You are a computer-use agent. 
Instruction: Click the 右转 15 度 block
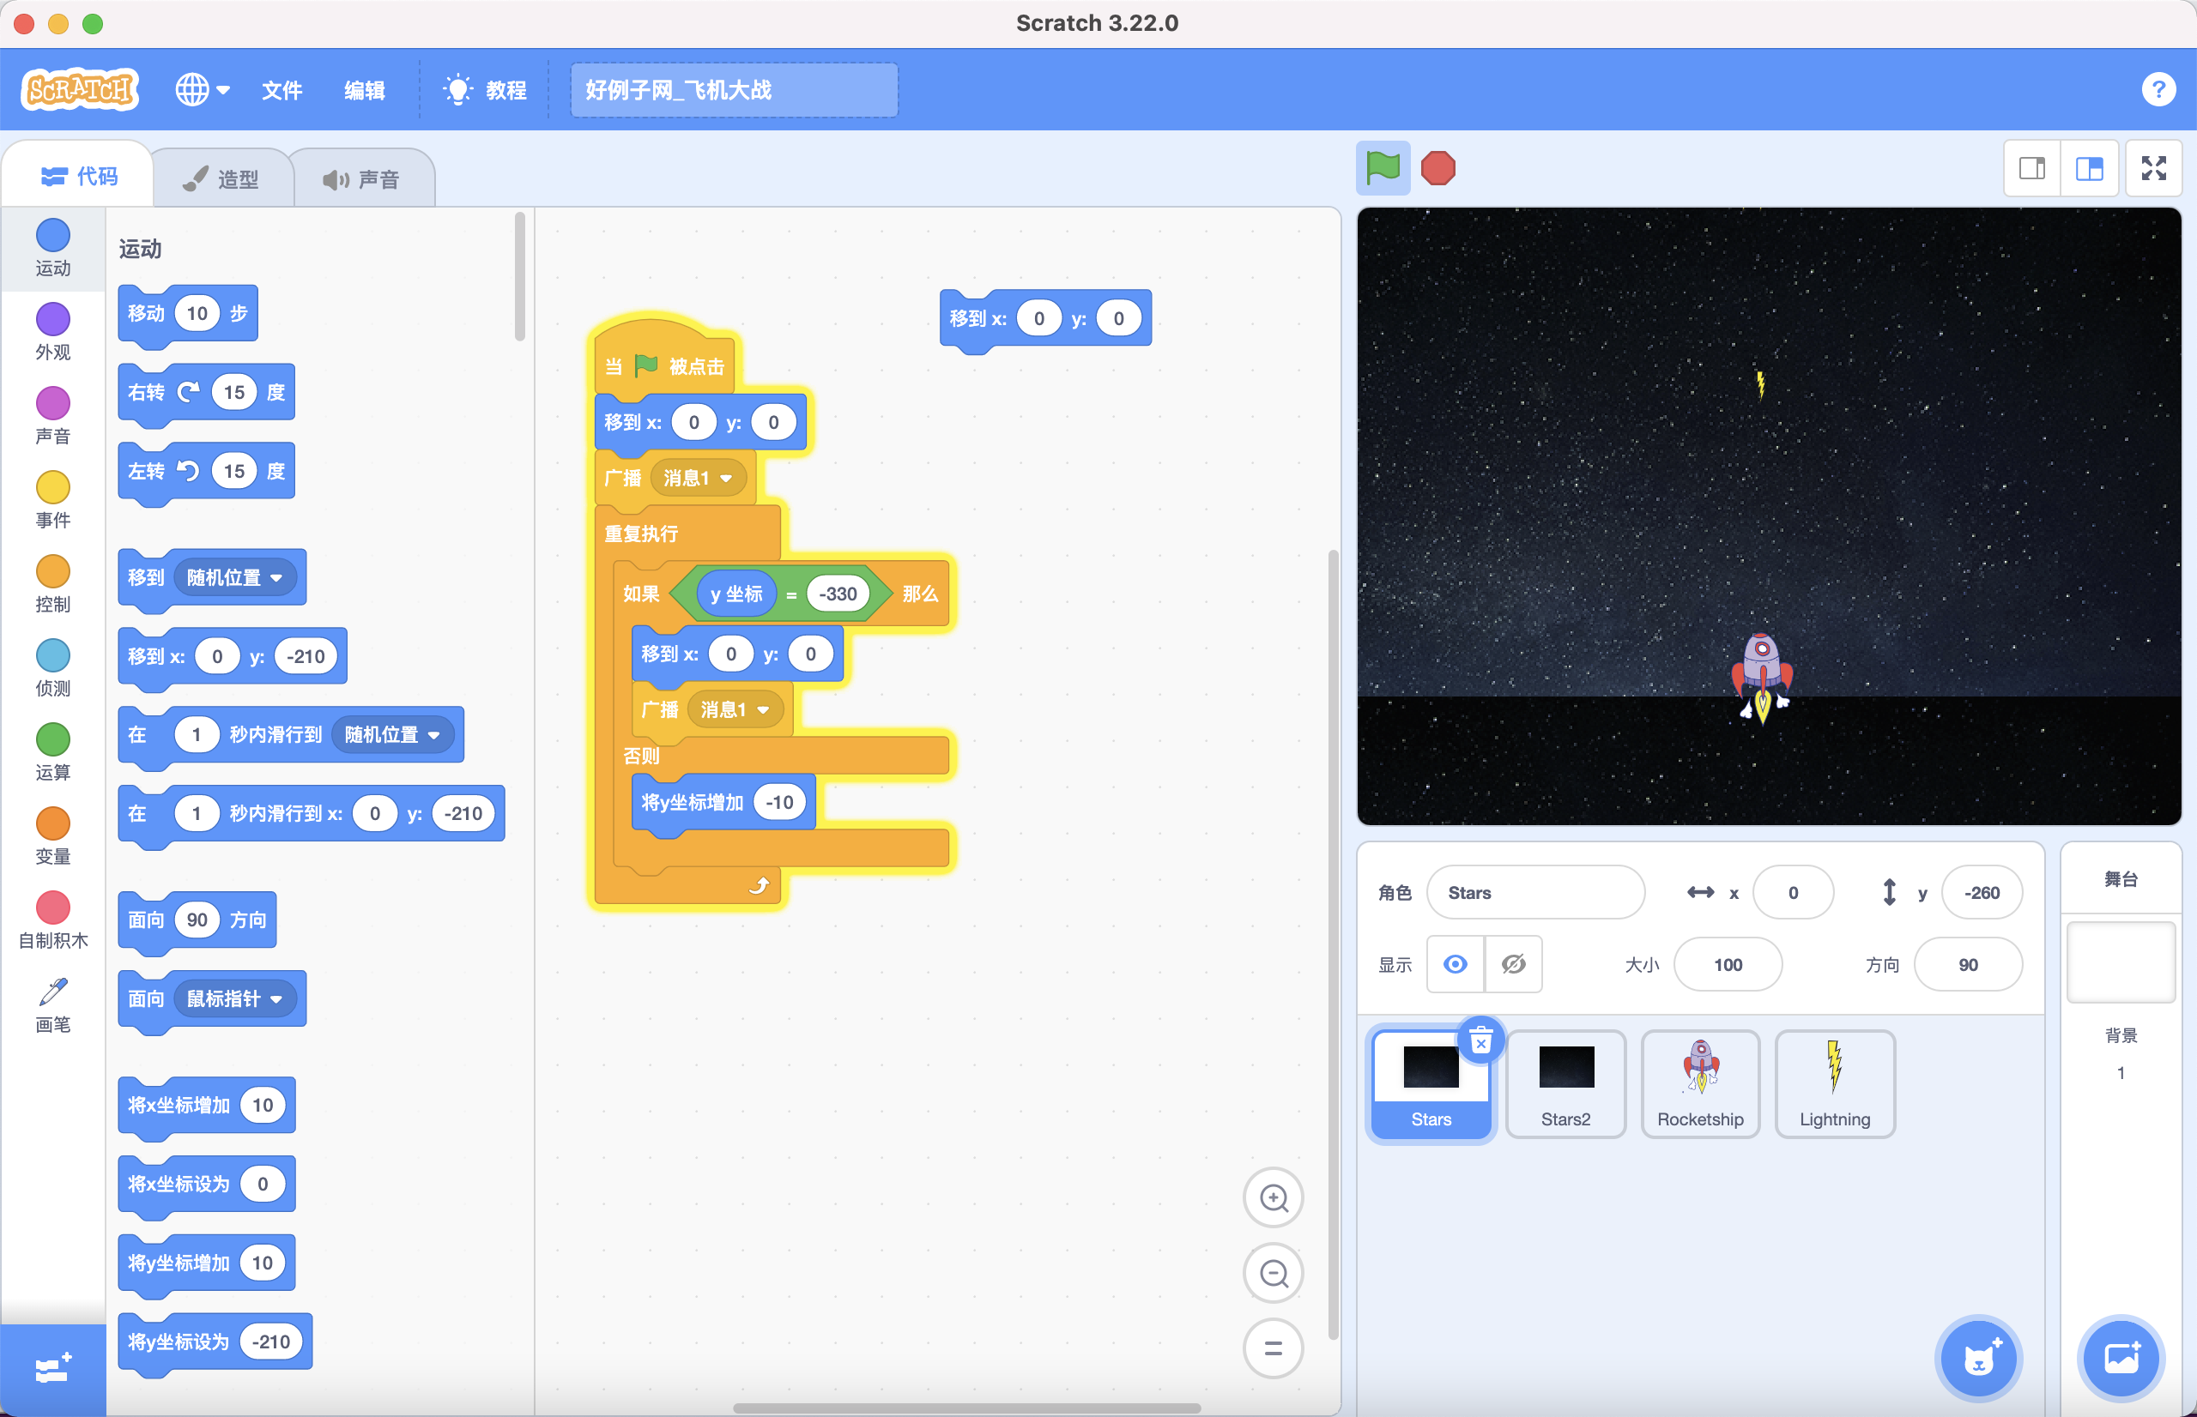tap(206, 393)
